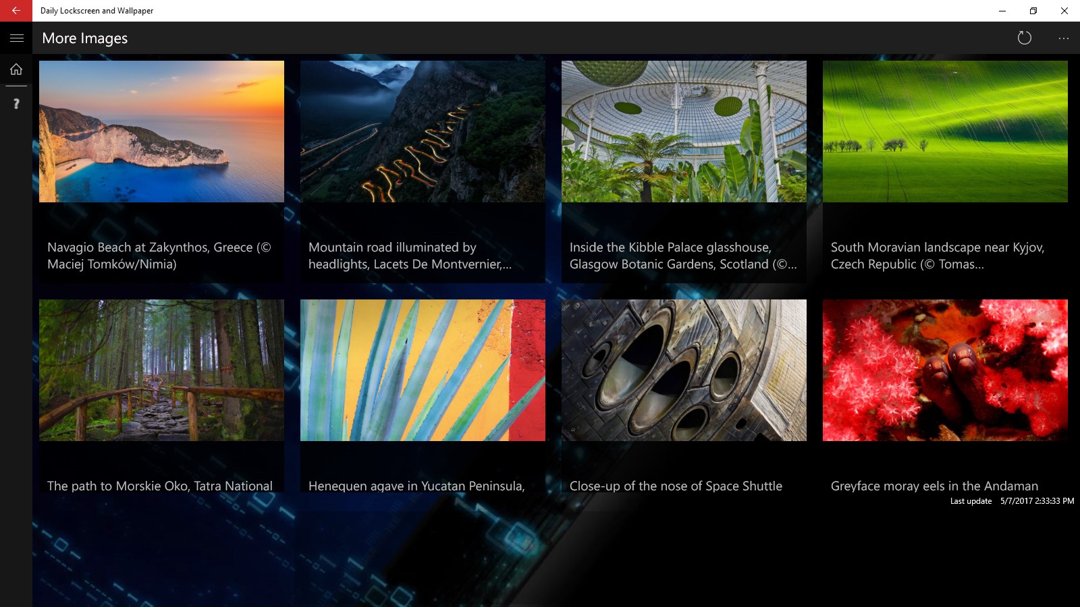Viewport: 1080px width, 607px height.
Task: Open the South Moravian green landscape thumbnail
Action: (945, 132)
